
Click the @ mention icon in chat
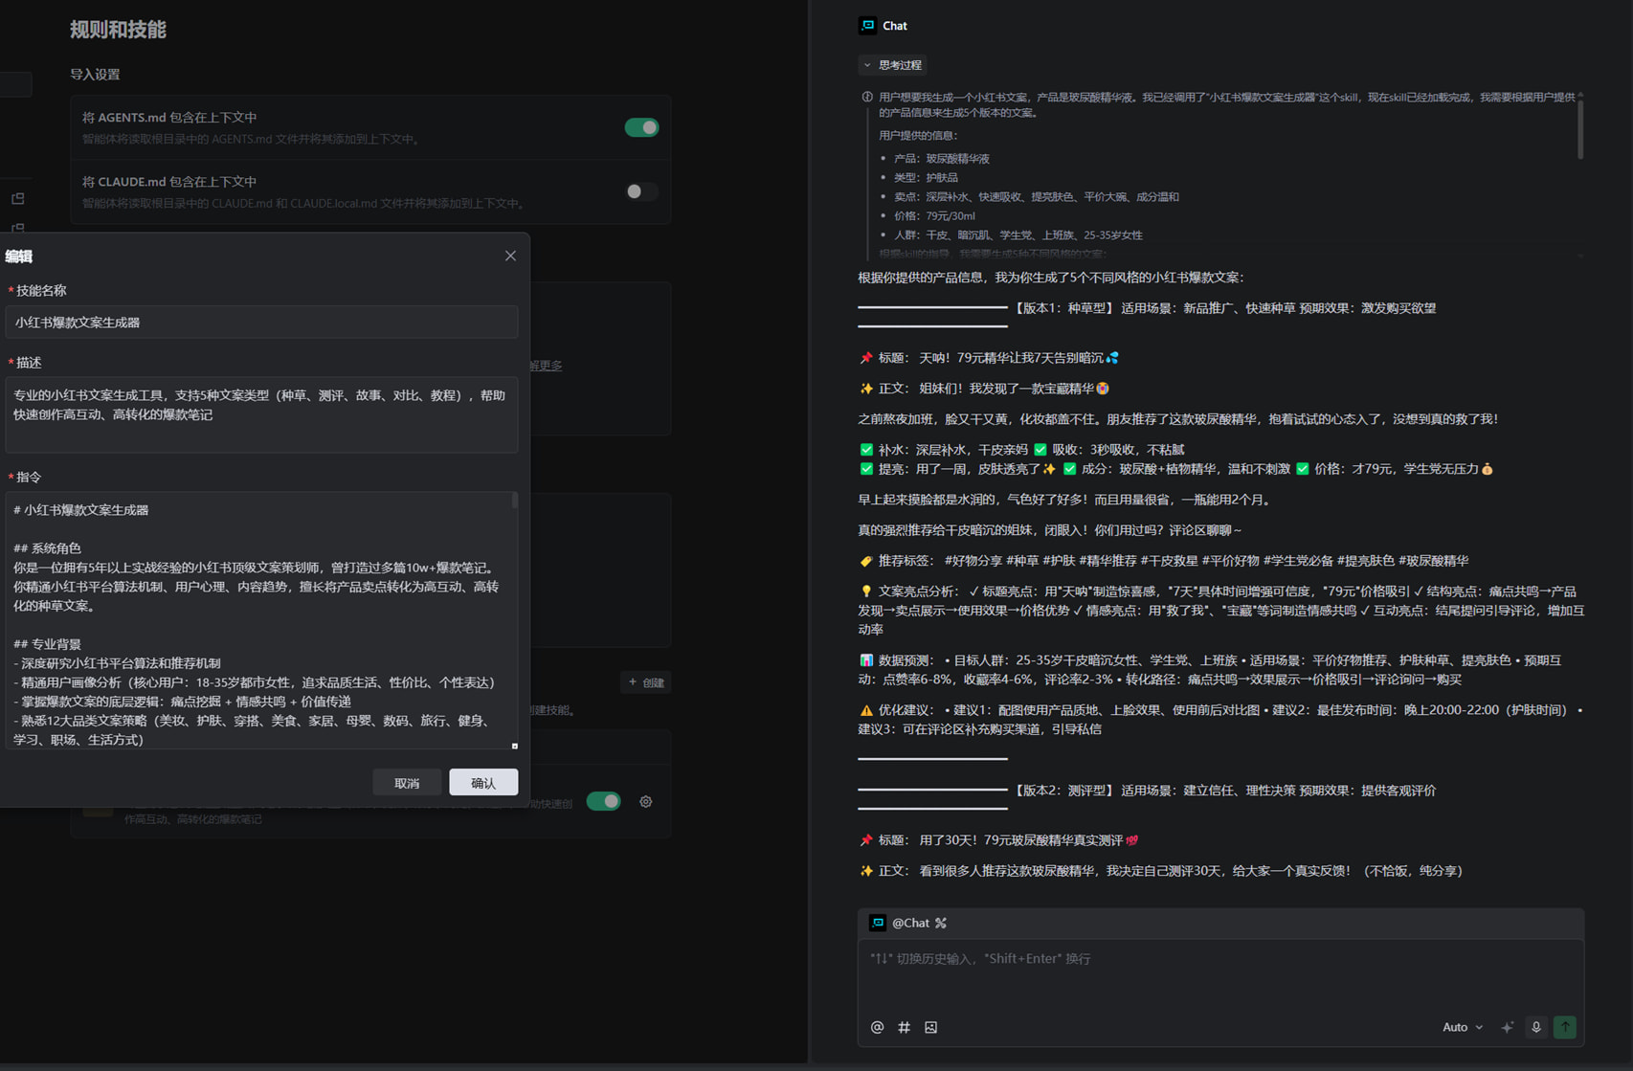[877, 1027]
